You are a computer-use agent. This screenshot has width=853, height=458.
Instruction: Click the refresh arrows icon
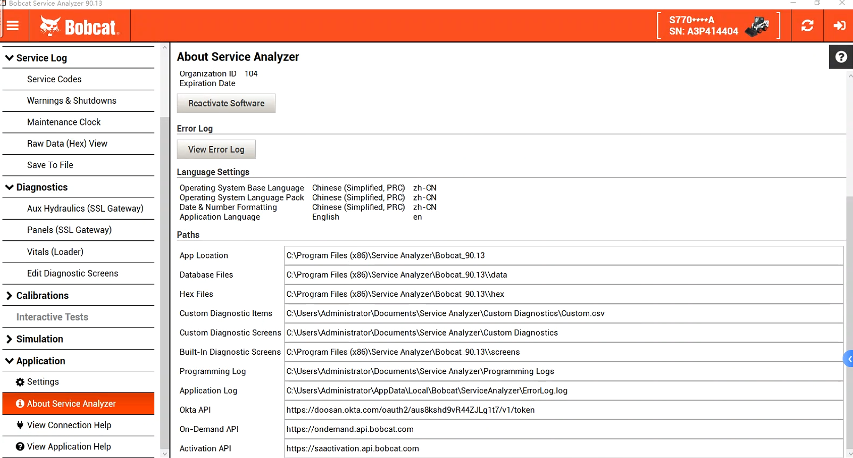807,26
